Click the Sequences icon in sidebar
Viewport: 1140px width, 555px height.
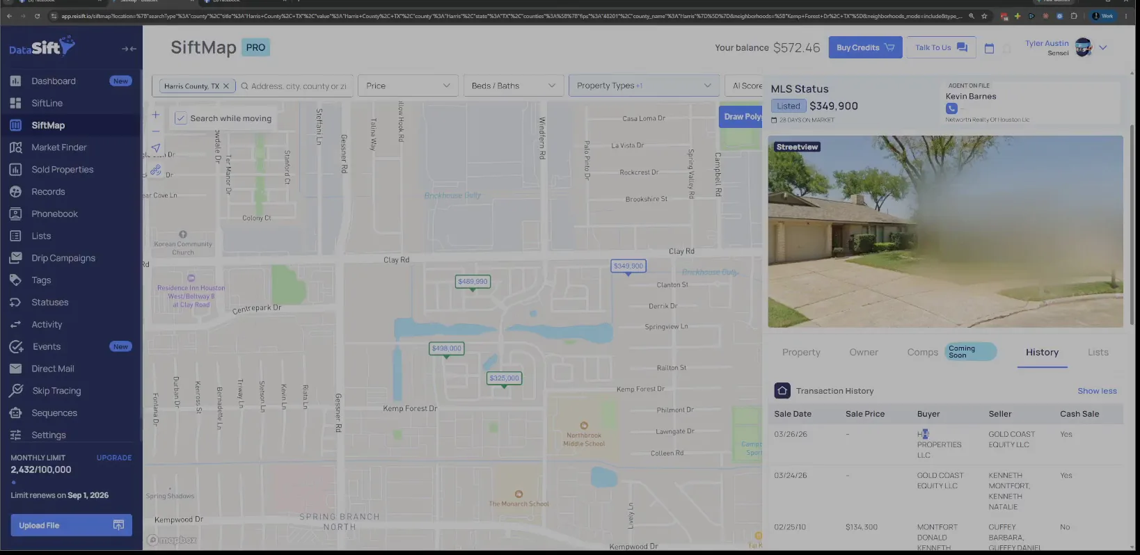15,413
